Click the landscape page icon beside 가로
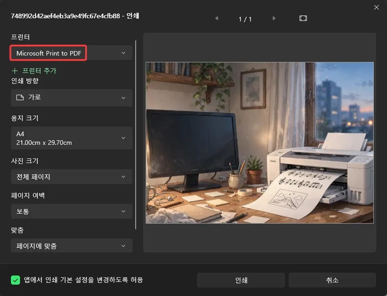 (20, 97)
